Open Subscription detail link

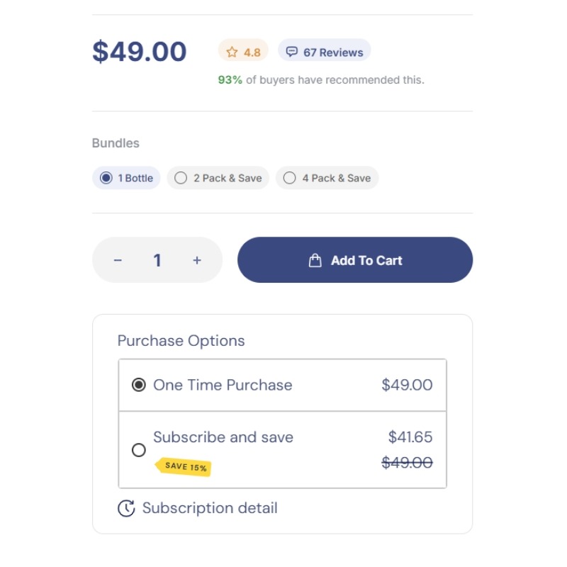click(210, 508)
